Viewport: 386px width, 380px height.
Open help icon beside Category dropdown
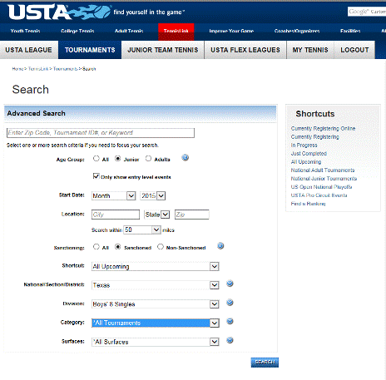230,322
